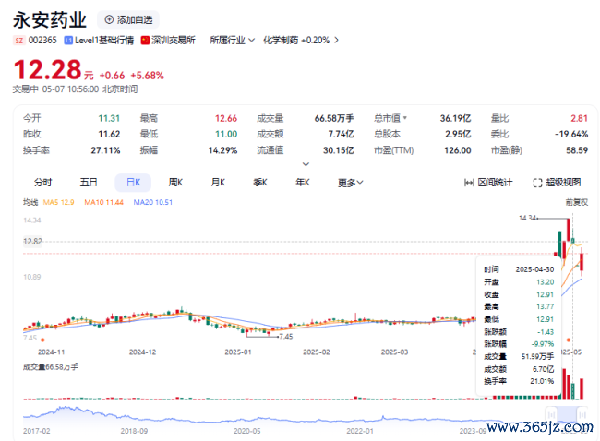This screenshot has width=600, height=441.
Task: Select the 日K chart tab
Action: click(133, 183)
